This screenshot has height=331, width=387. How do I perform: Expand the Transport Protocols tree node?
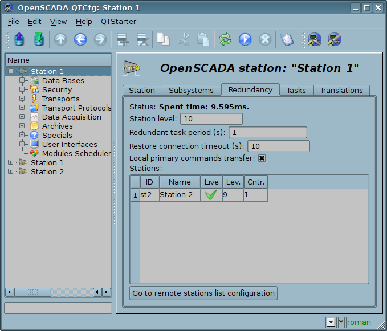(x=22, y=108)
